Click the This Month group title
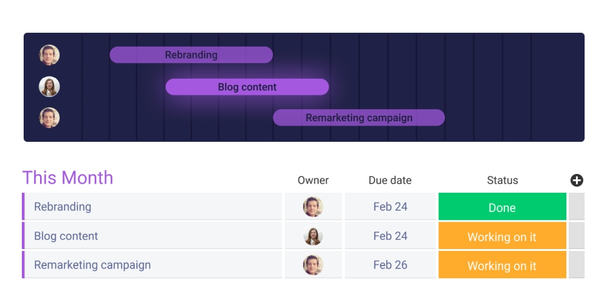 68,178
